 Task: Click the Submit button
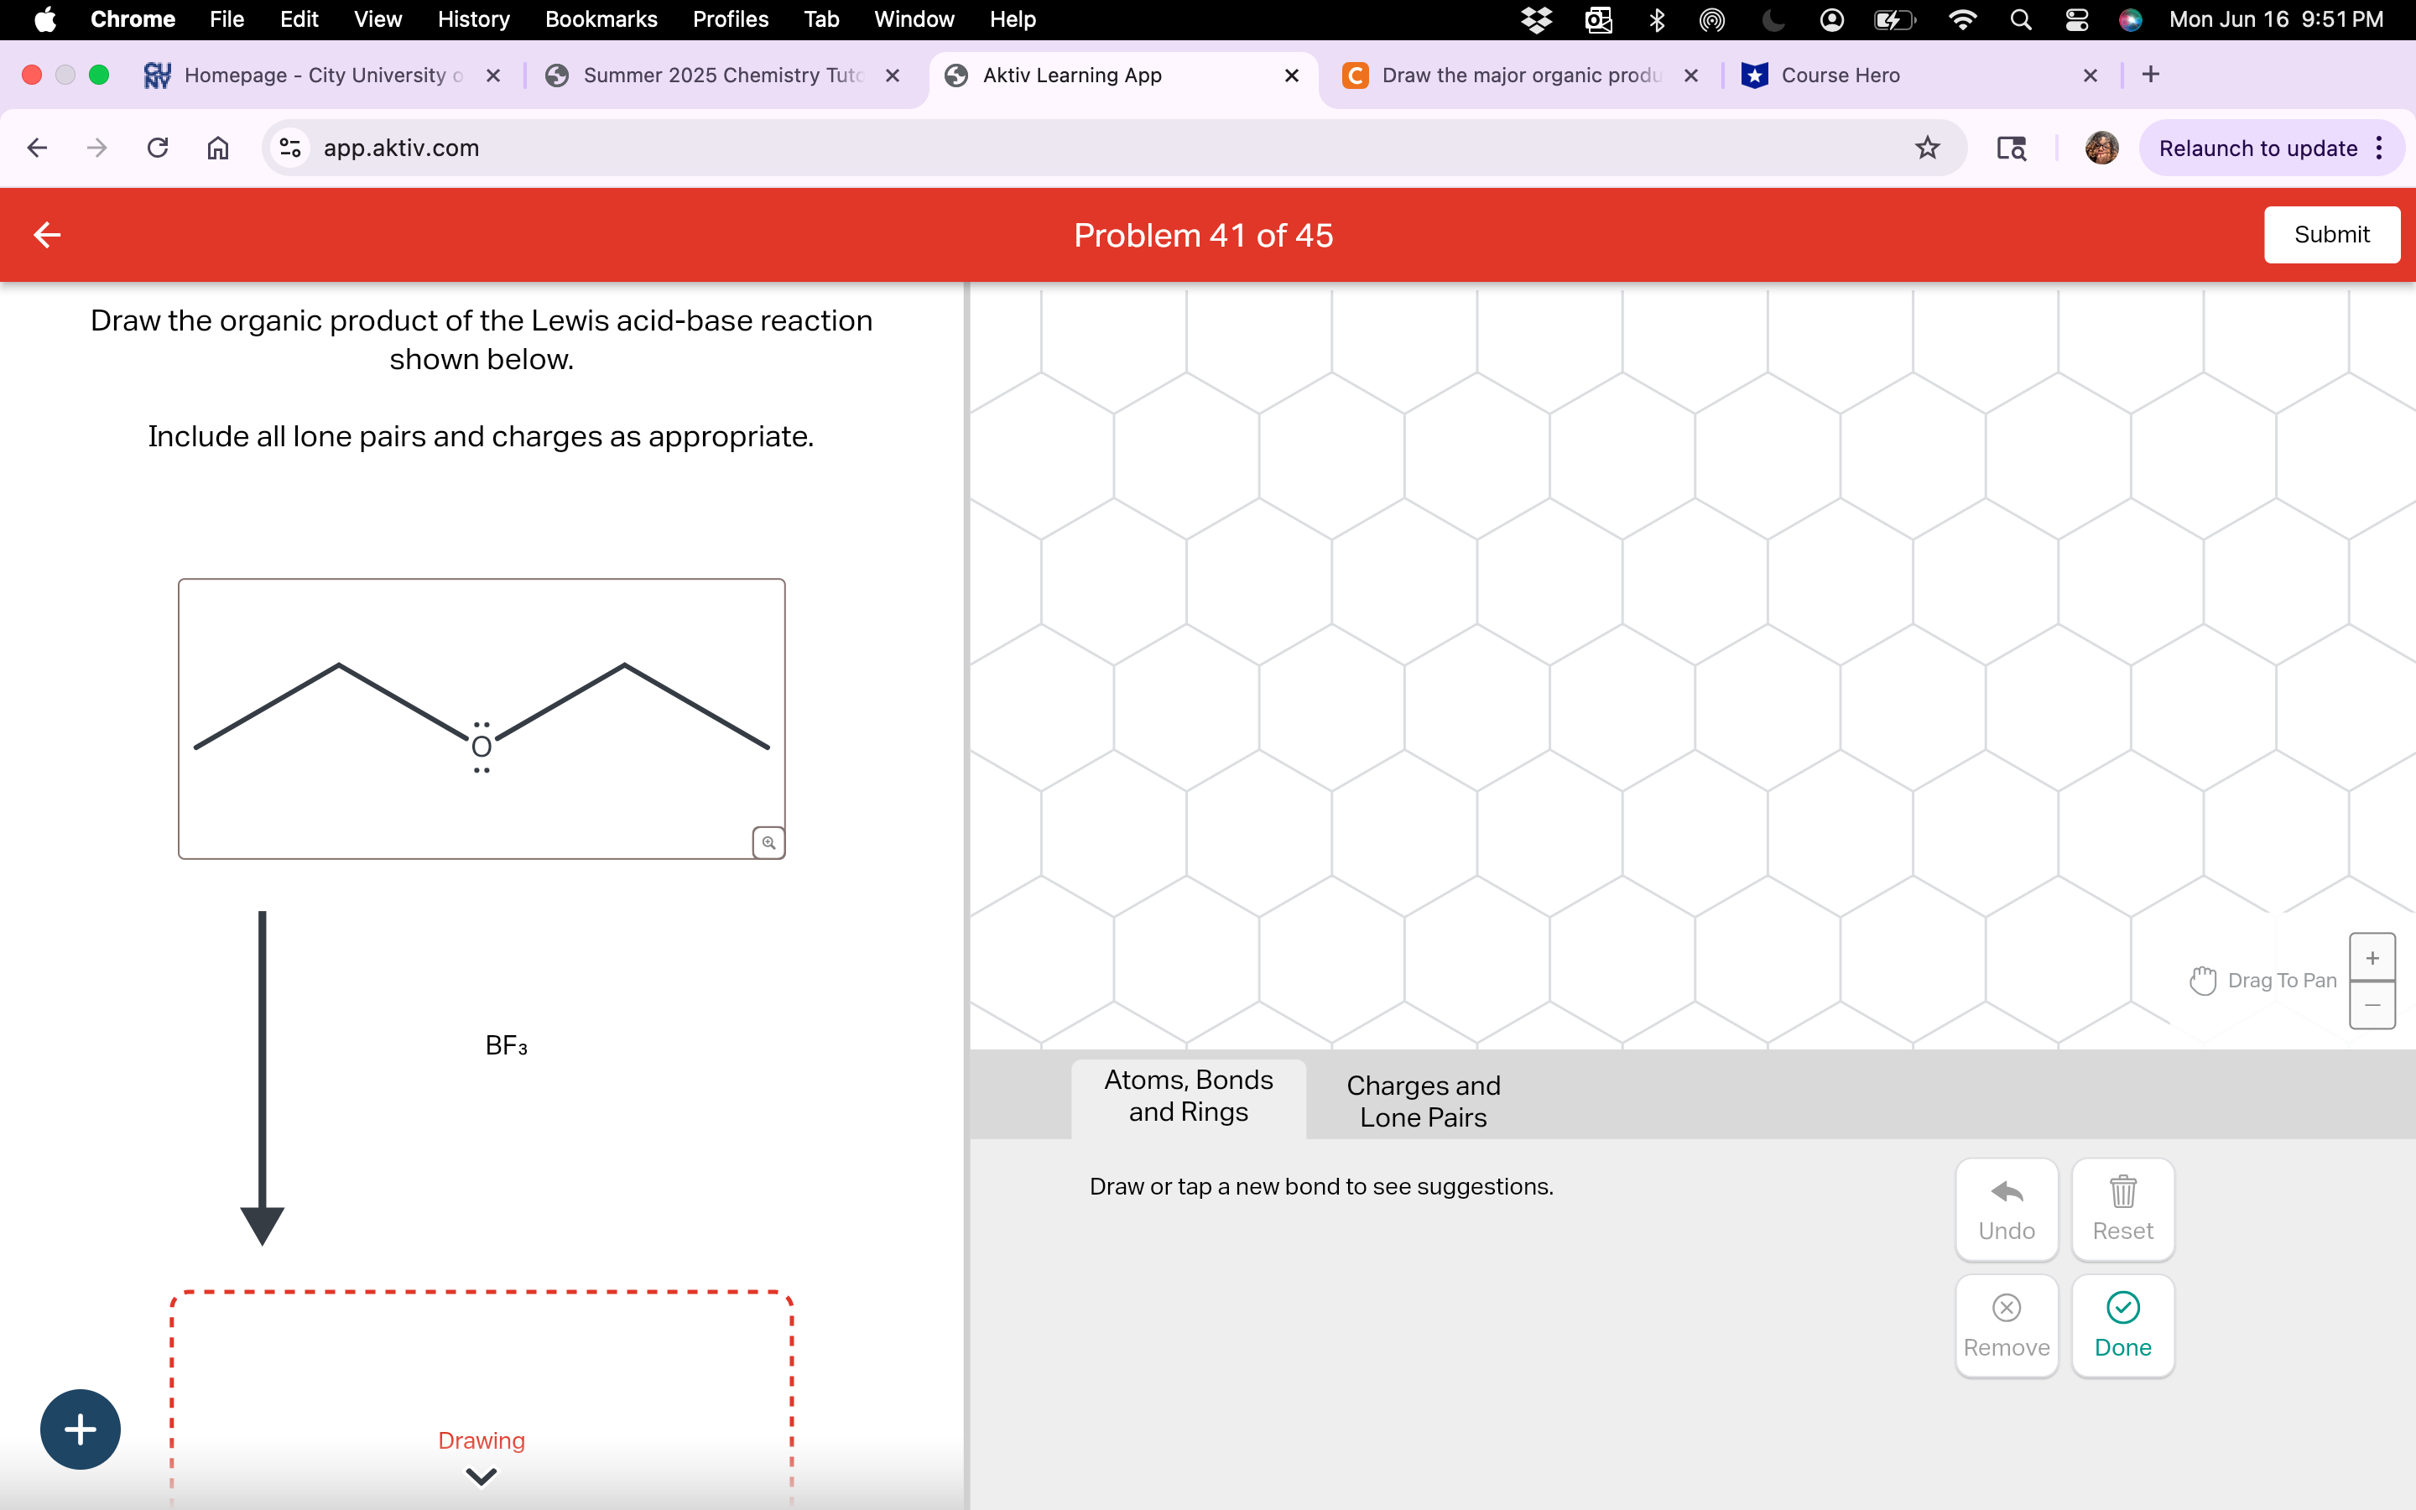[x=2332, y=235]
